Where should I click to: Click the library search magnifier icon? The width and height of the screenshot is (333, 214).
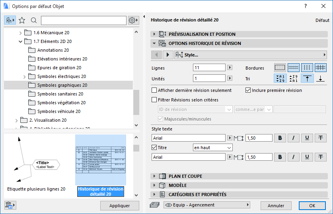(34, 20)
